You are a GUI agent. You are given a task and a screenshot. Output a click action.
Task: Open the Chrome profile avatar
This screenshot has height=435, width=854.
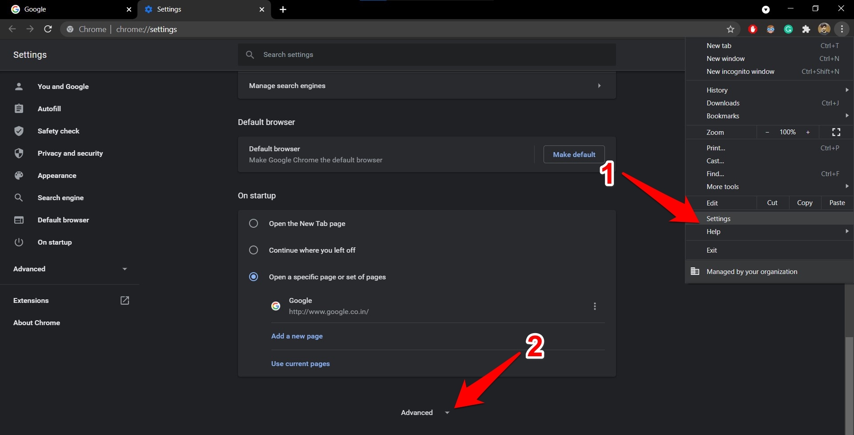click(825, 29)
